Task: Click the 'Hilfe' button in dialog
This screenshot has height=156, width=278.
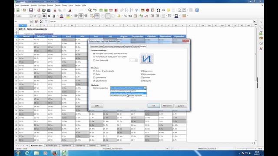Action: point(97,106)
